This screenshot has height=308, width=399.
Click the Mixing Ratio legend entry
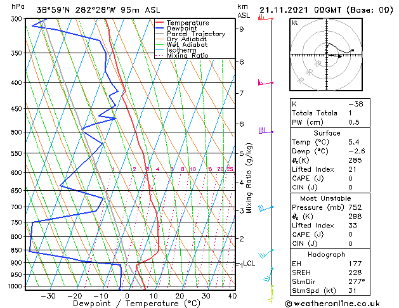point(181,56)
